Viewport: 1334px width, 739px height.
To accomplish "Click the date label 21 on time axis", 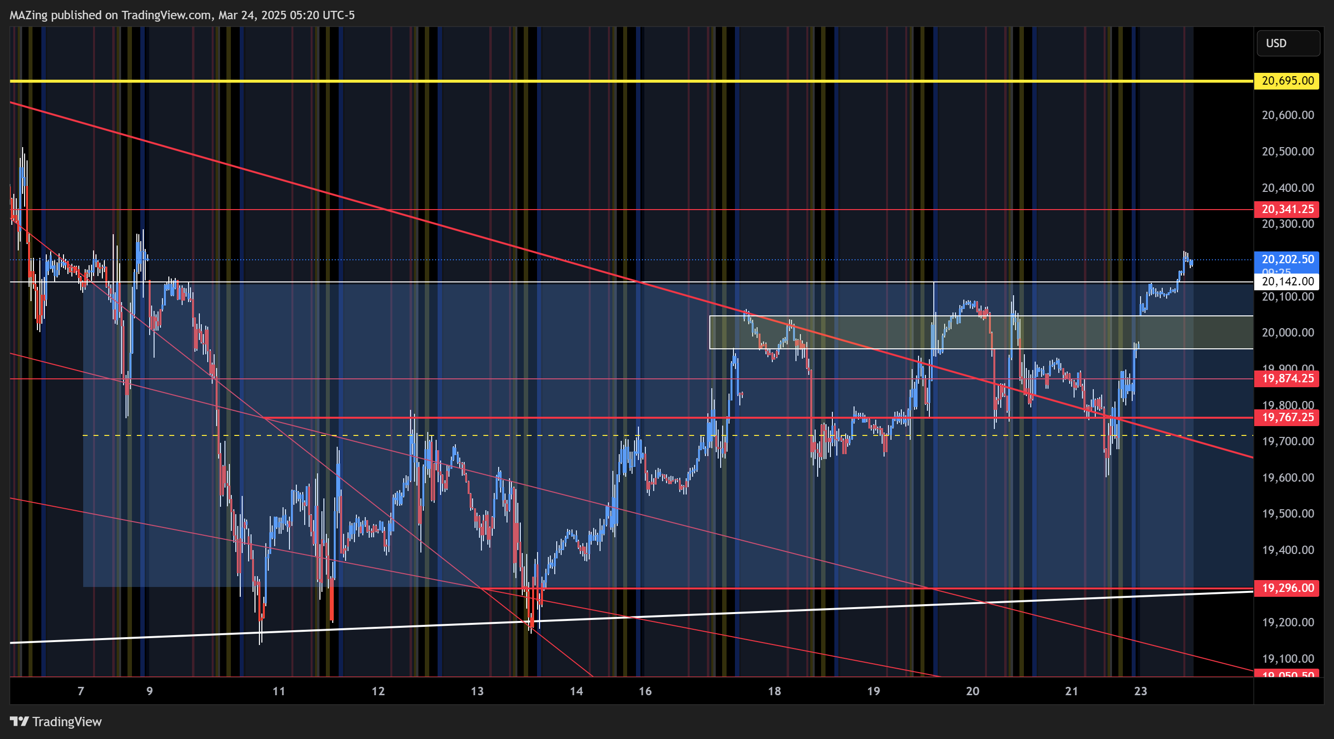I will tap(1072, 691).
